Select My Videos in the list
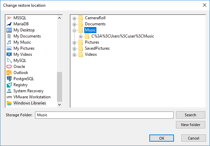210x146 pixels. 23,54
